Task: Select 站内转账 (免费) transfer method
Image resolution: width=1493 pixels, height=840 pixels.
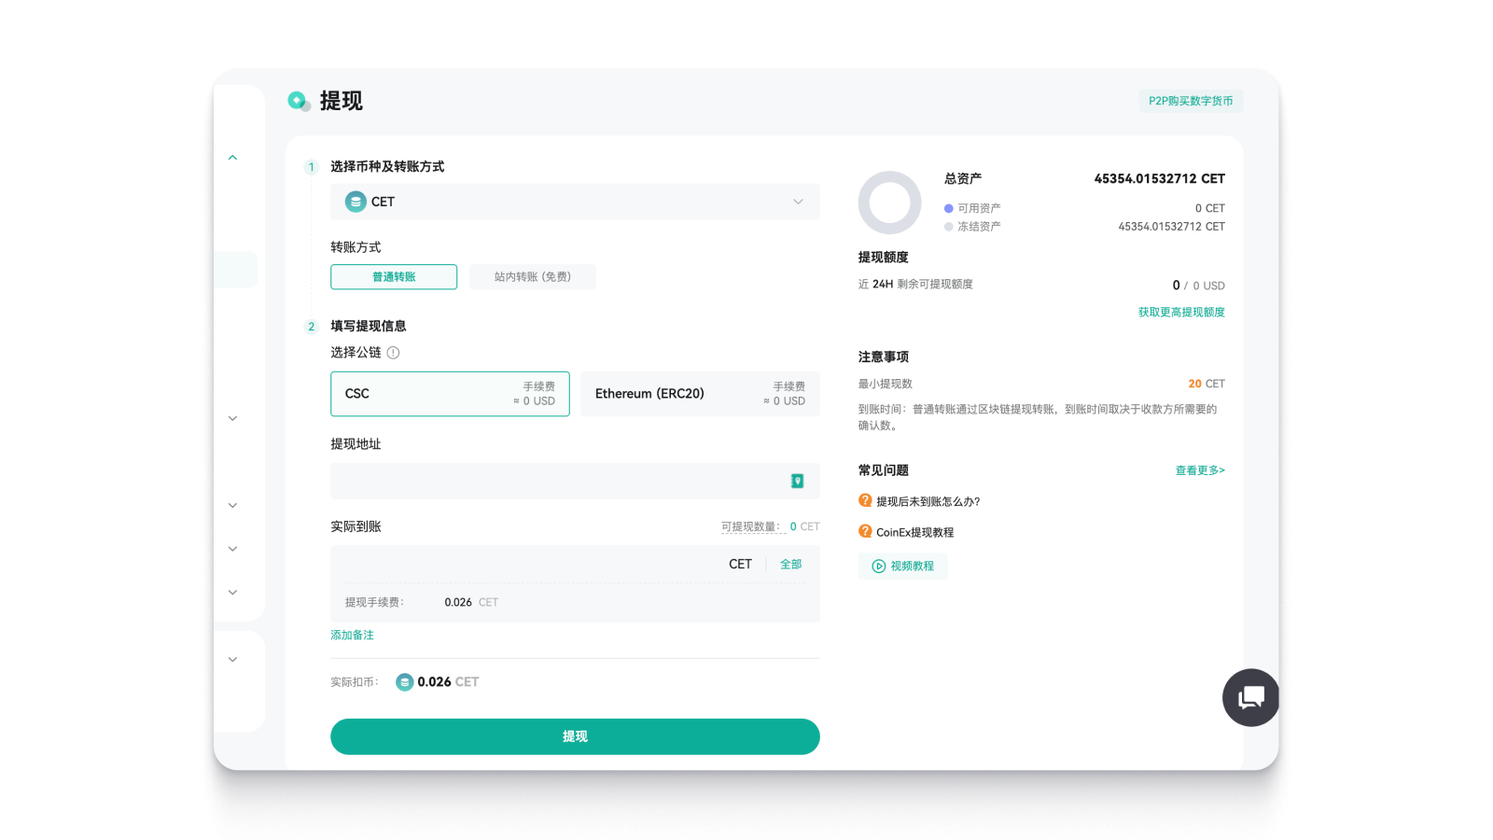Action: pyautogui.click(x=532, y=277)
